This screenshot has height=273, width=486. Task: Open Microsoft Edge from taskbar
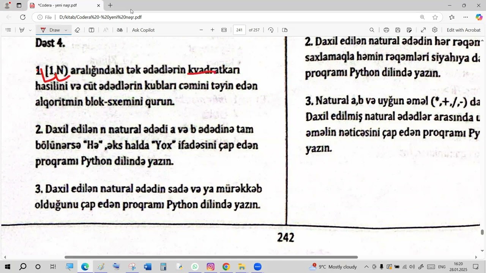(85, 267)
